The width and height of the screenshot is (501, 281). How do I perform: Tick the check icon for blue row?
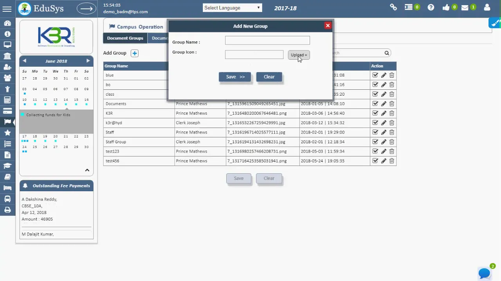[x=375, y=75]
